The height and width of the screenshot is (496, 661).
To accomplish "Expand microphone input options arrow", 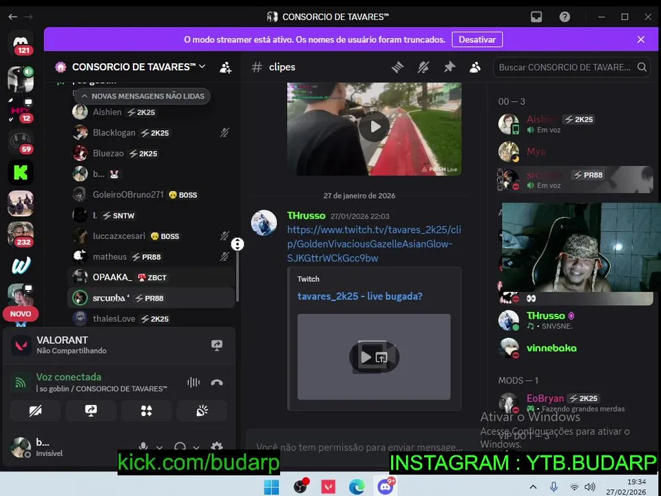I will (x=159, y=447).
